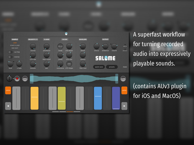Click the output volume knob
Screen dimensions: 194x145
(114, 46)
